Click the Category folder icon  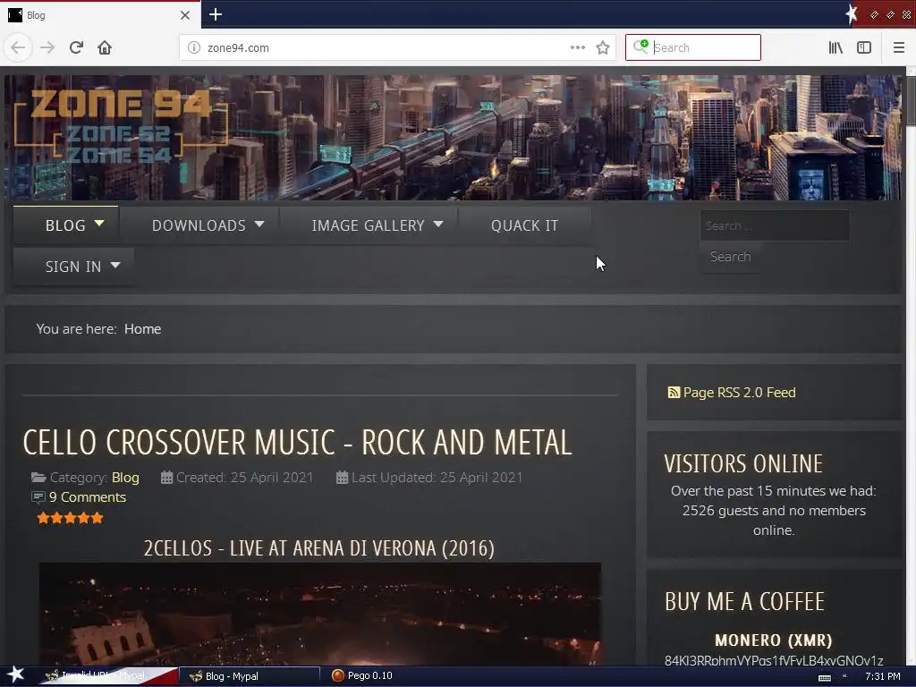38,478
